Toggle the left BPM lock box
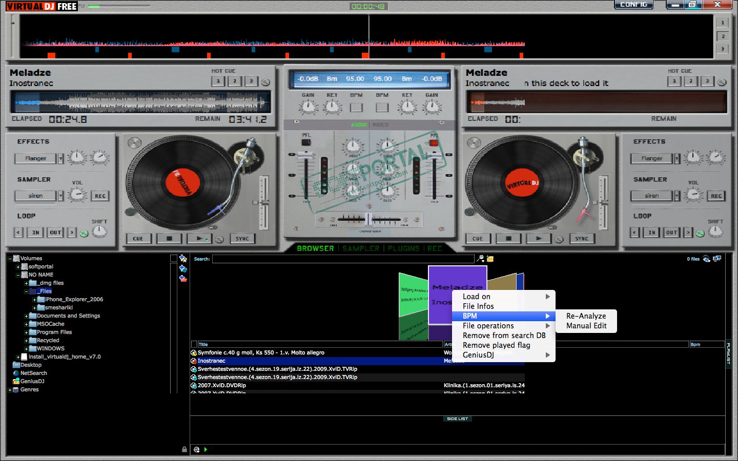The width and height of the screenshot is (738, 461). click(x=356, y=108)
